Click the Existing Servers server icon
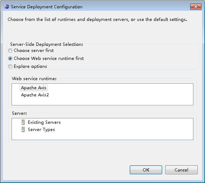 (23, 122)
